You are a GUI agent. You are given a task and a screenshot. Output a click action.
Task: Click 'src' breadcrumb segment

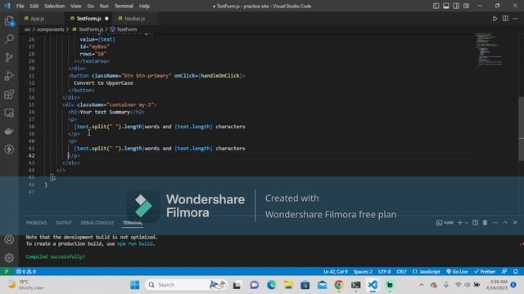[x=27, y=29]
